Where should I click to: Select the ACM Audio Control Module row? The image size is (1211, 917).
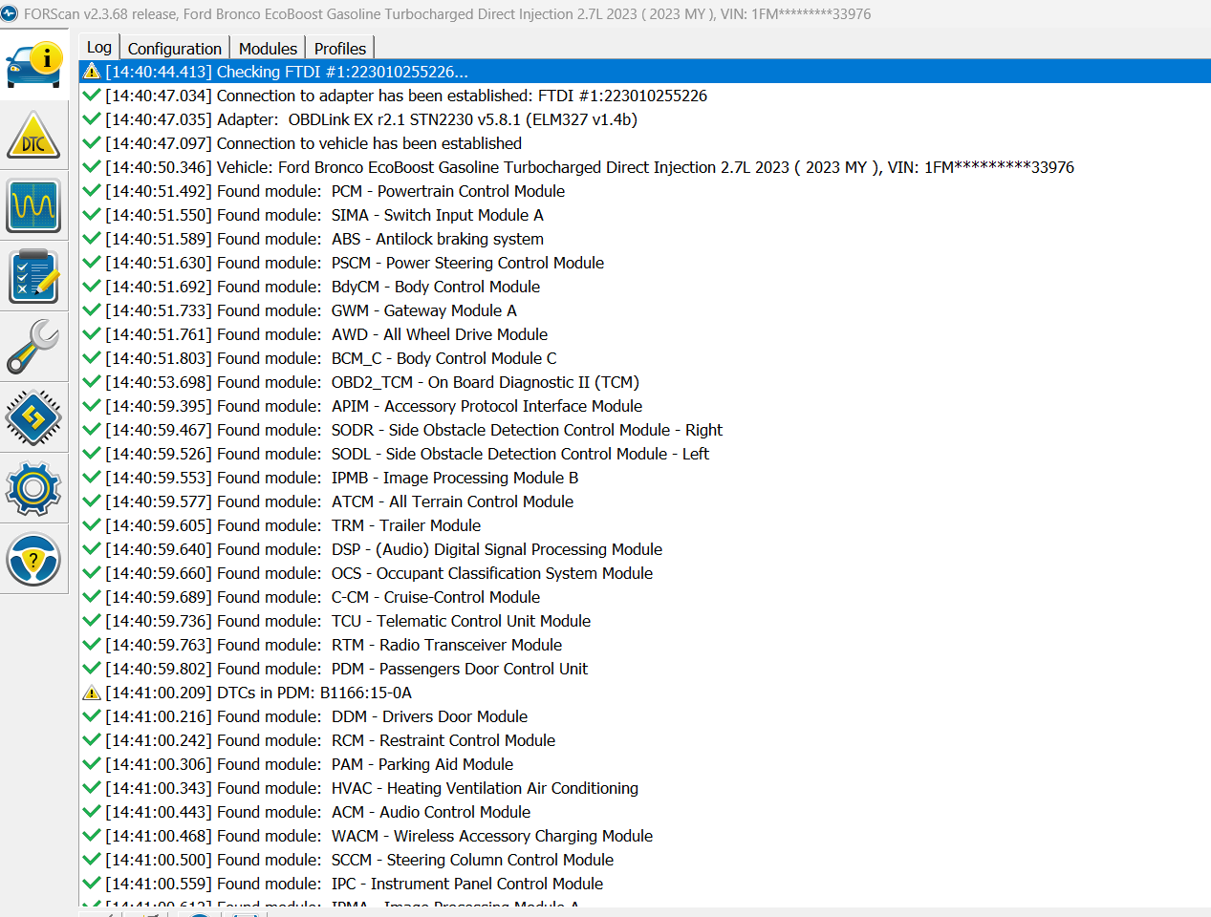coord(644,812)
